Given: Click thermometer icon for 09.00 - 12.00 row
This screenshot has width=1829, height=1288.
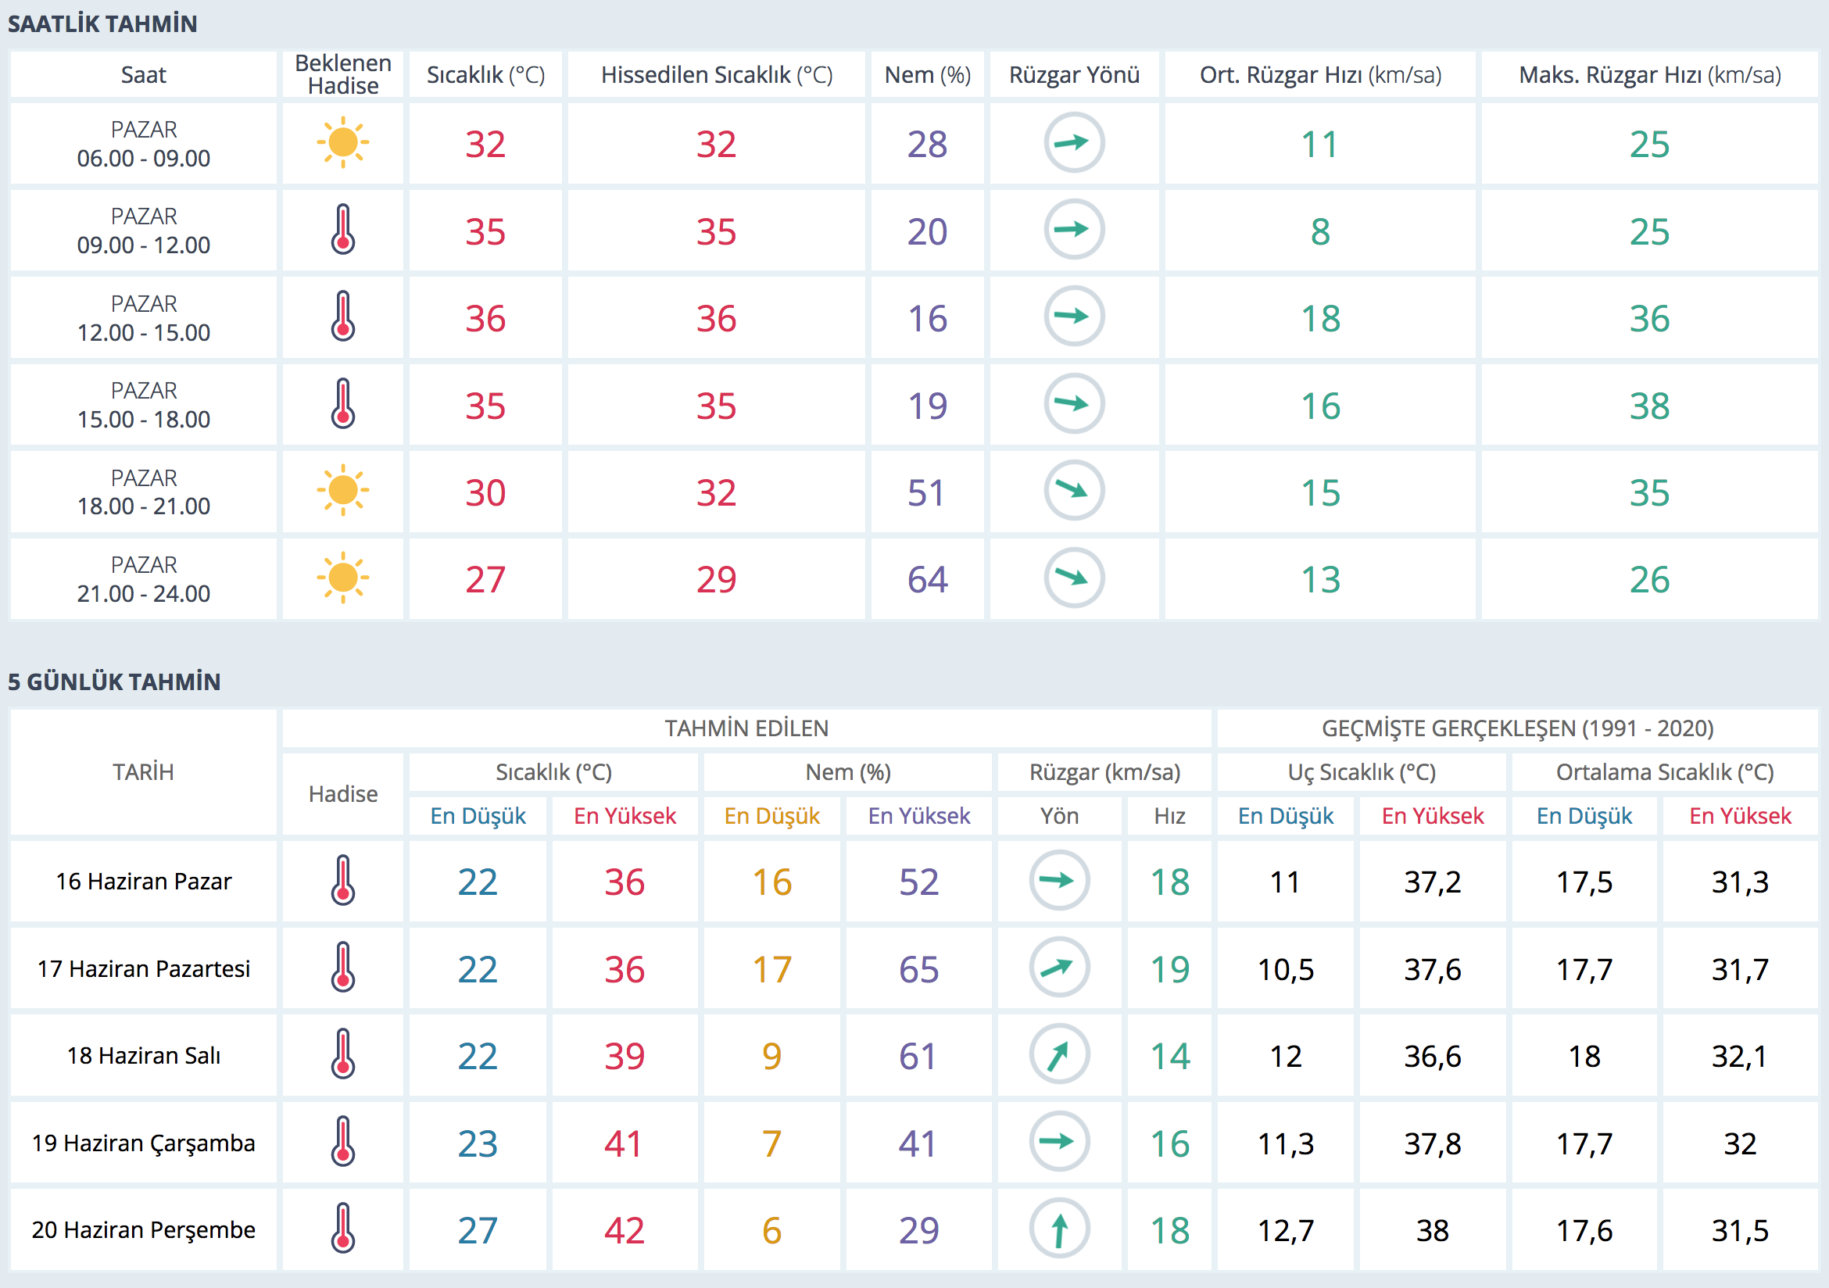Looking at the screenshot, I should click(x=342, y=230).
